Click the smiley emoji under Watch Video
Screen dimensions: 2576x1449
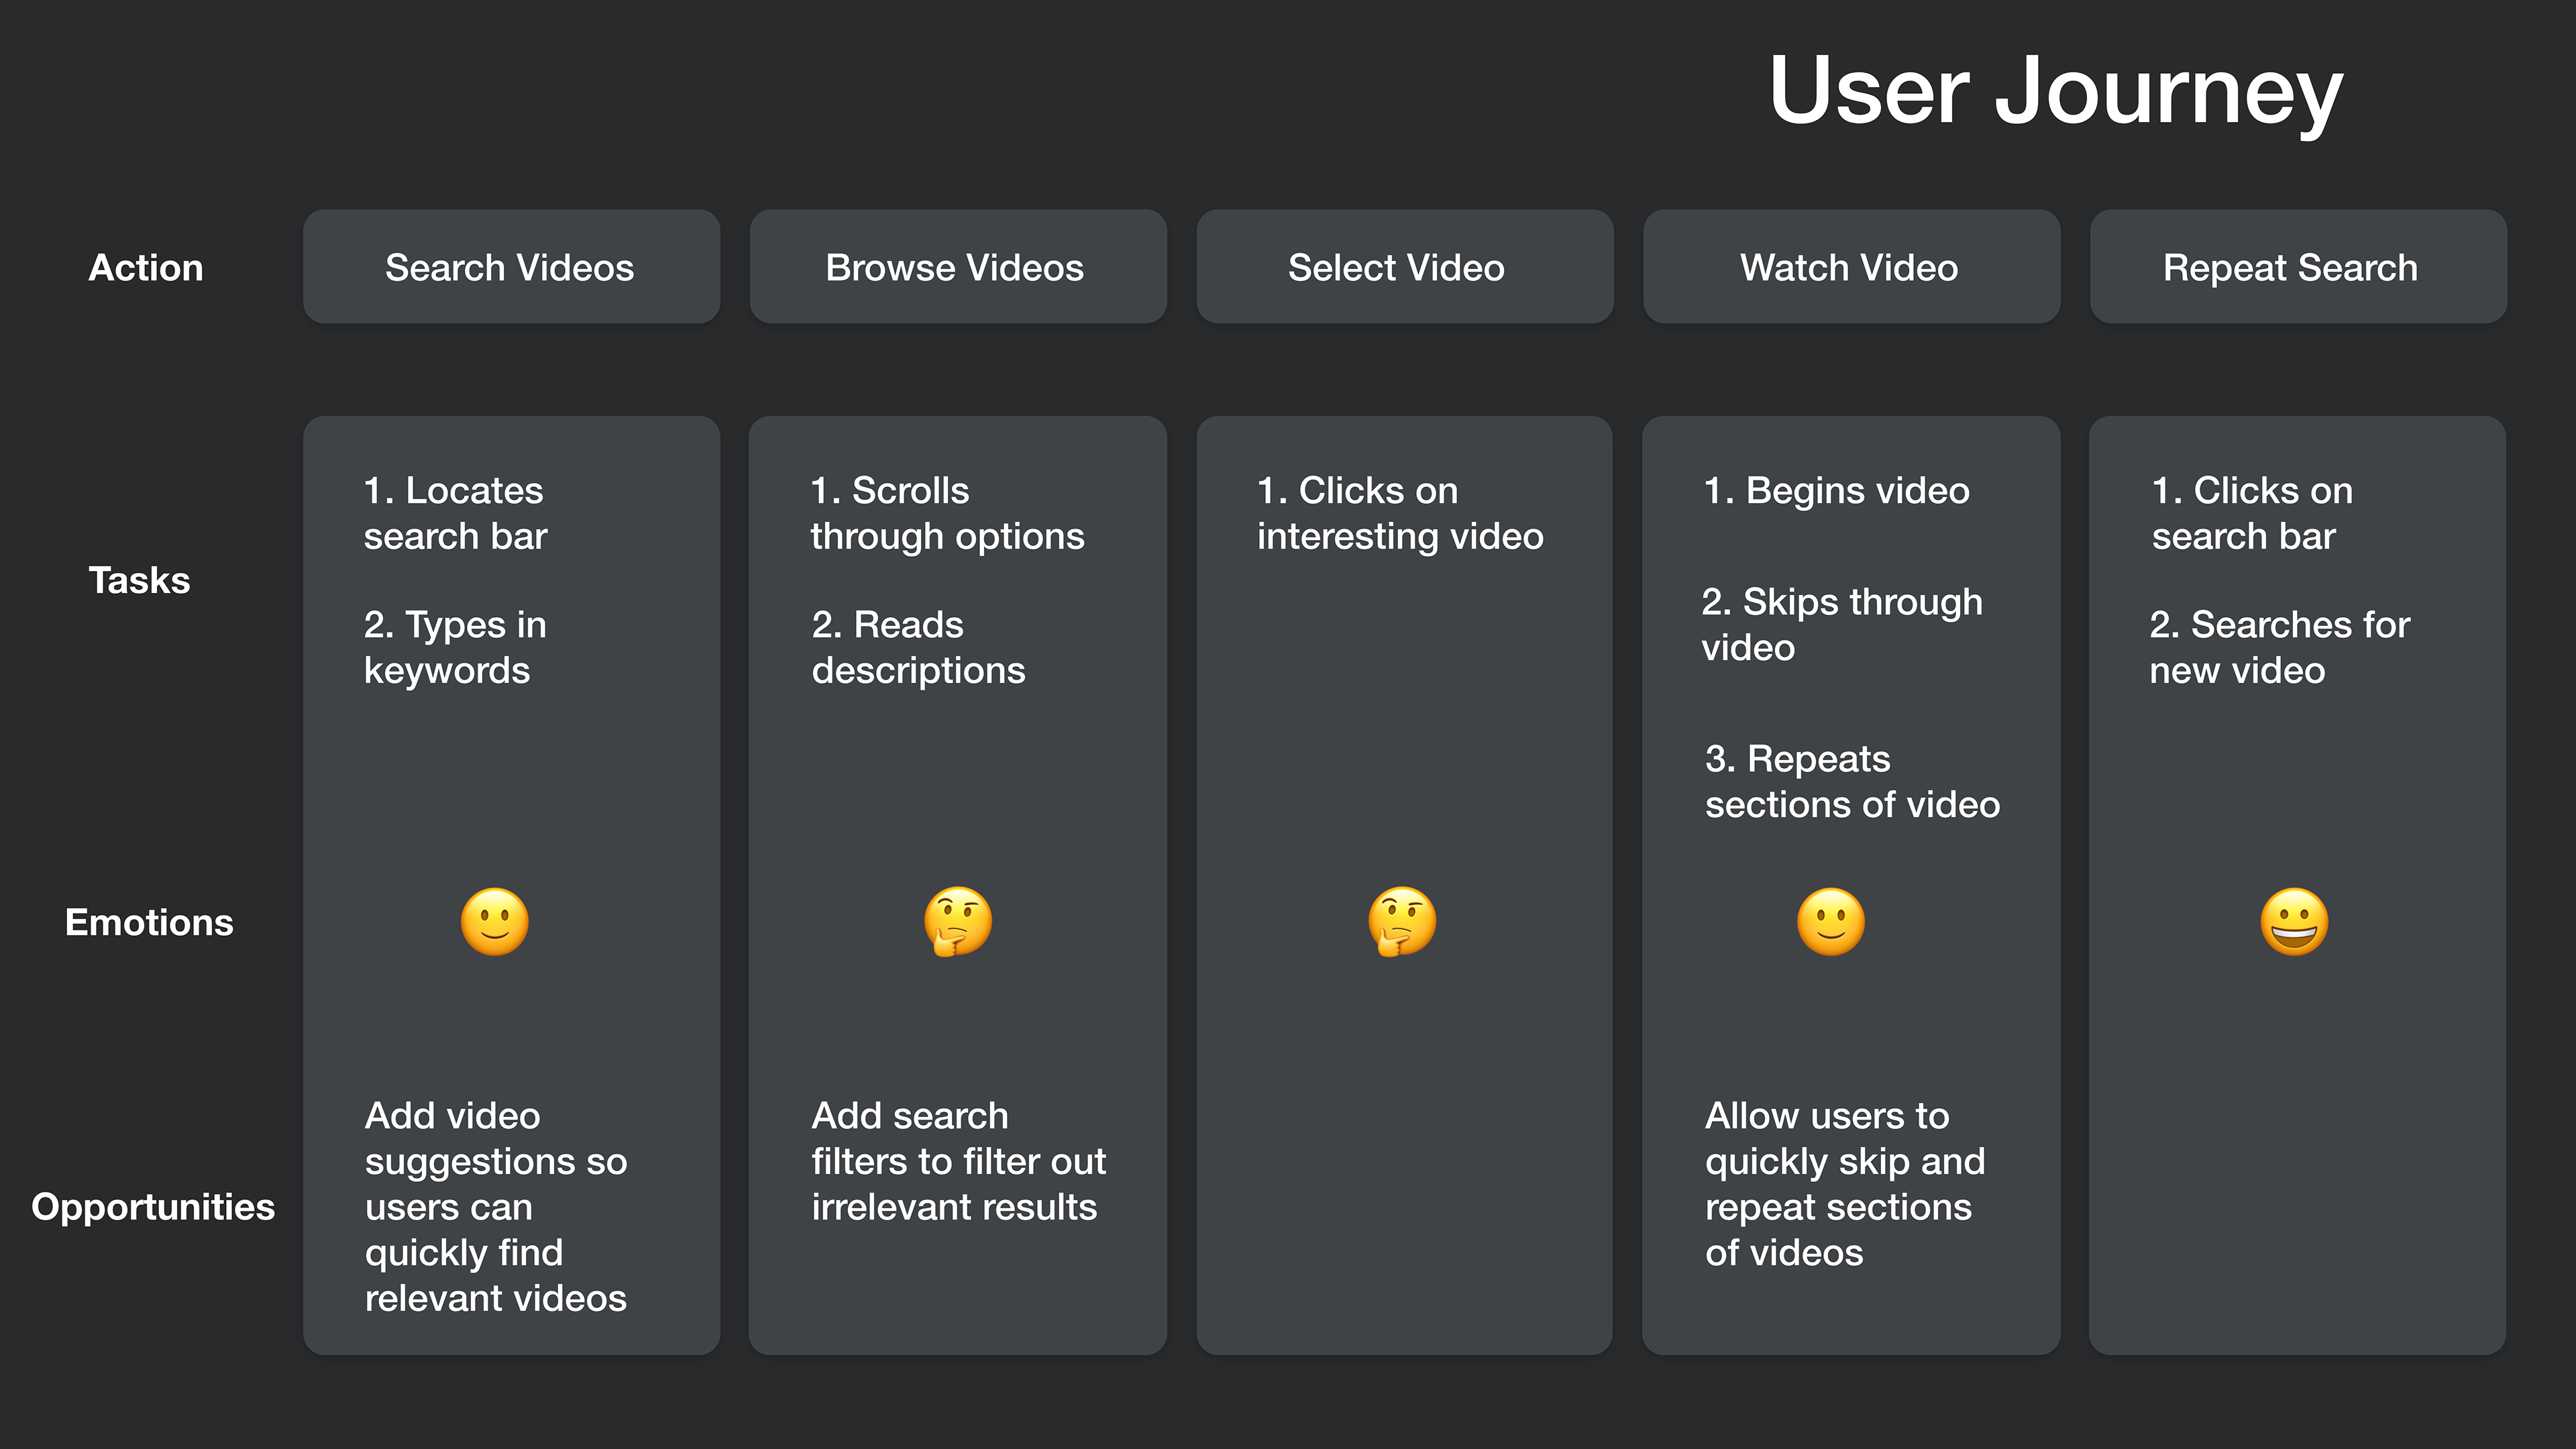[1830, 921]
